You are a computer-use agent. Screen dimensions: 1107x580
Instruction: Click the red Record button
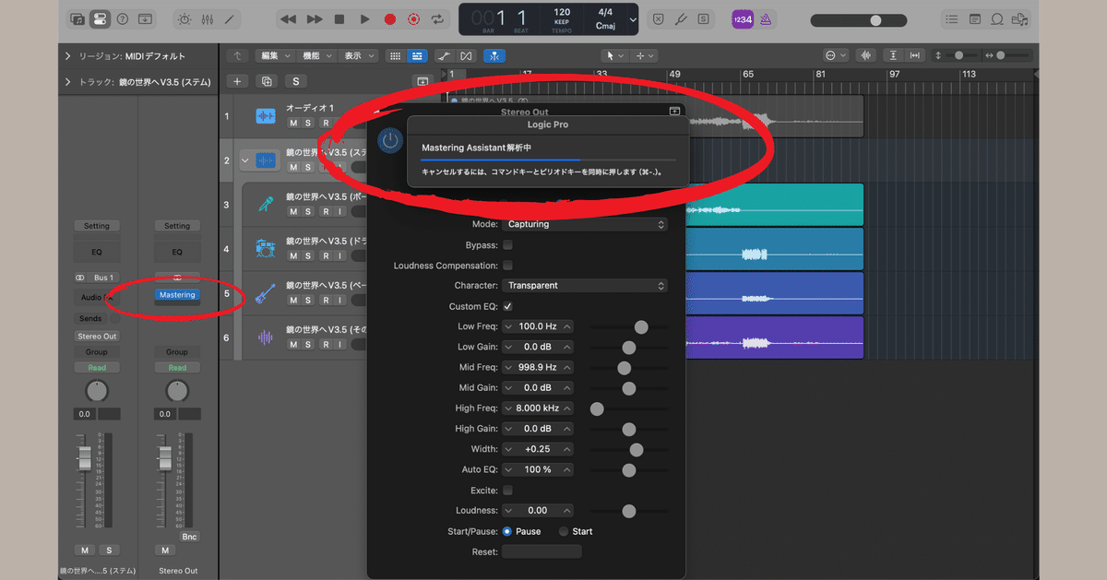pos(389,18)
